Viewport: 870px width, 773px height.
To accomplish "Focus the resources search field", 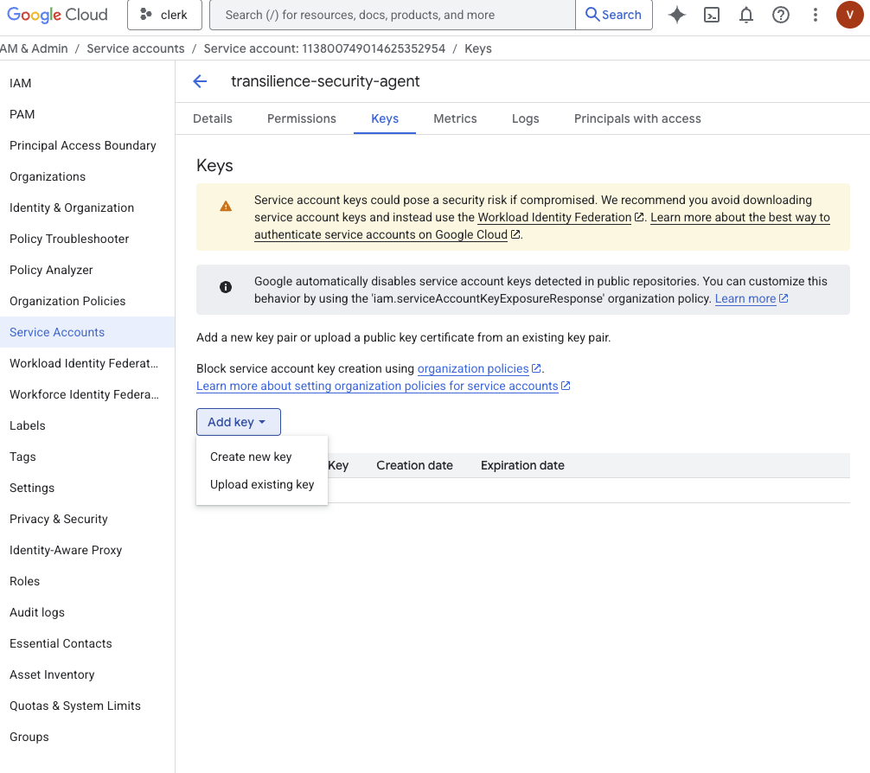I will click(x=393, y=15).
